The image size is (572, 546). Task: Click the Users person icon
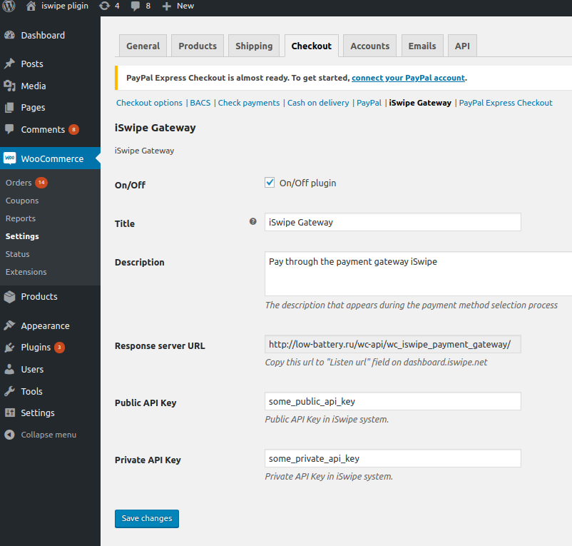9,369
